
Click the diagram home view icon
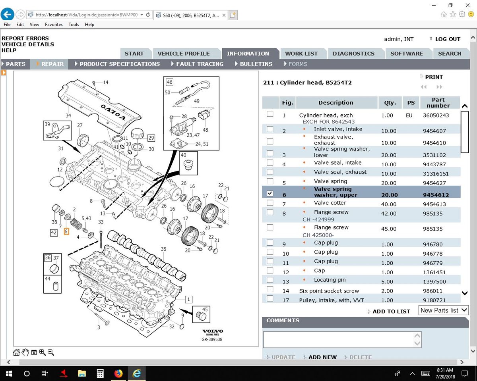click(x=16, y=352)
